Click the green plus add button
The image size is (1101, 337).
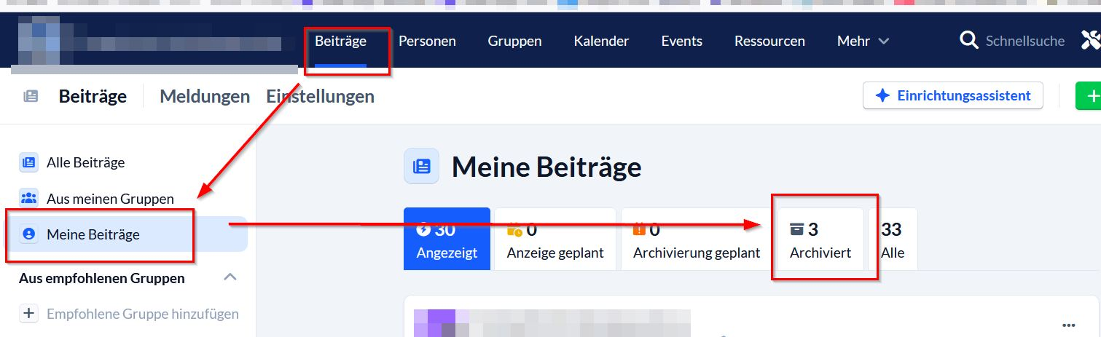pos(1089,95)
